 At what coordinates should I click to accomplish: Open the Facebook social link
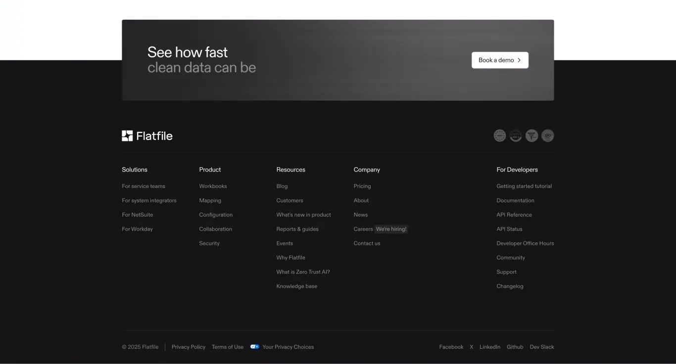(x=451, y=347)
